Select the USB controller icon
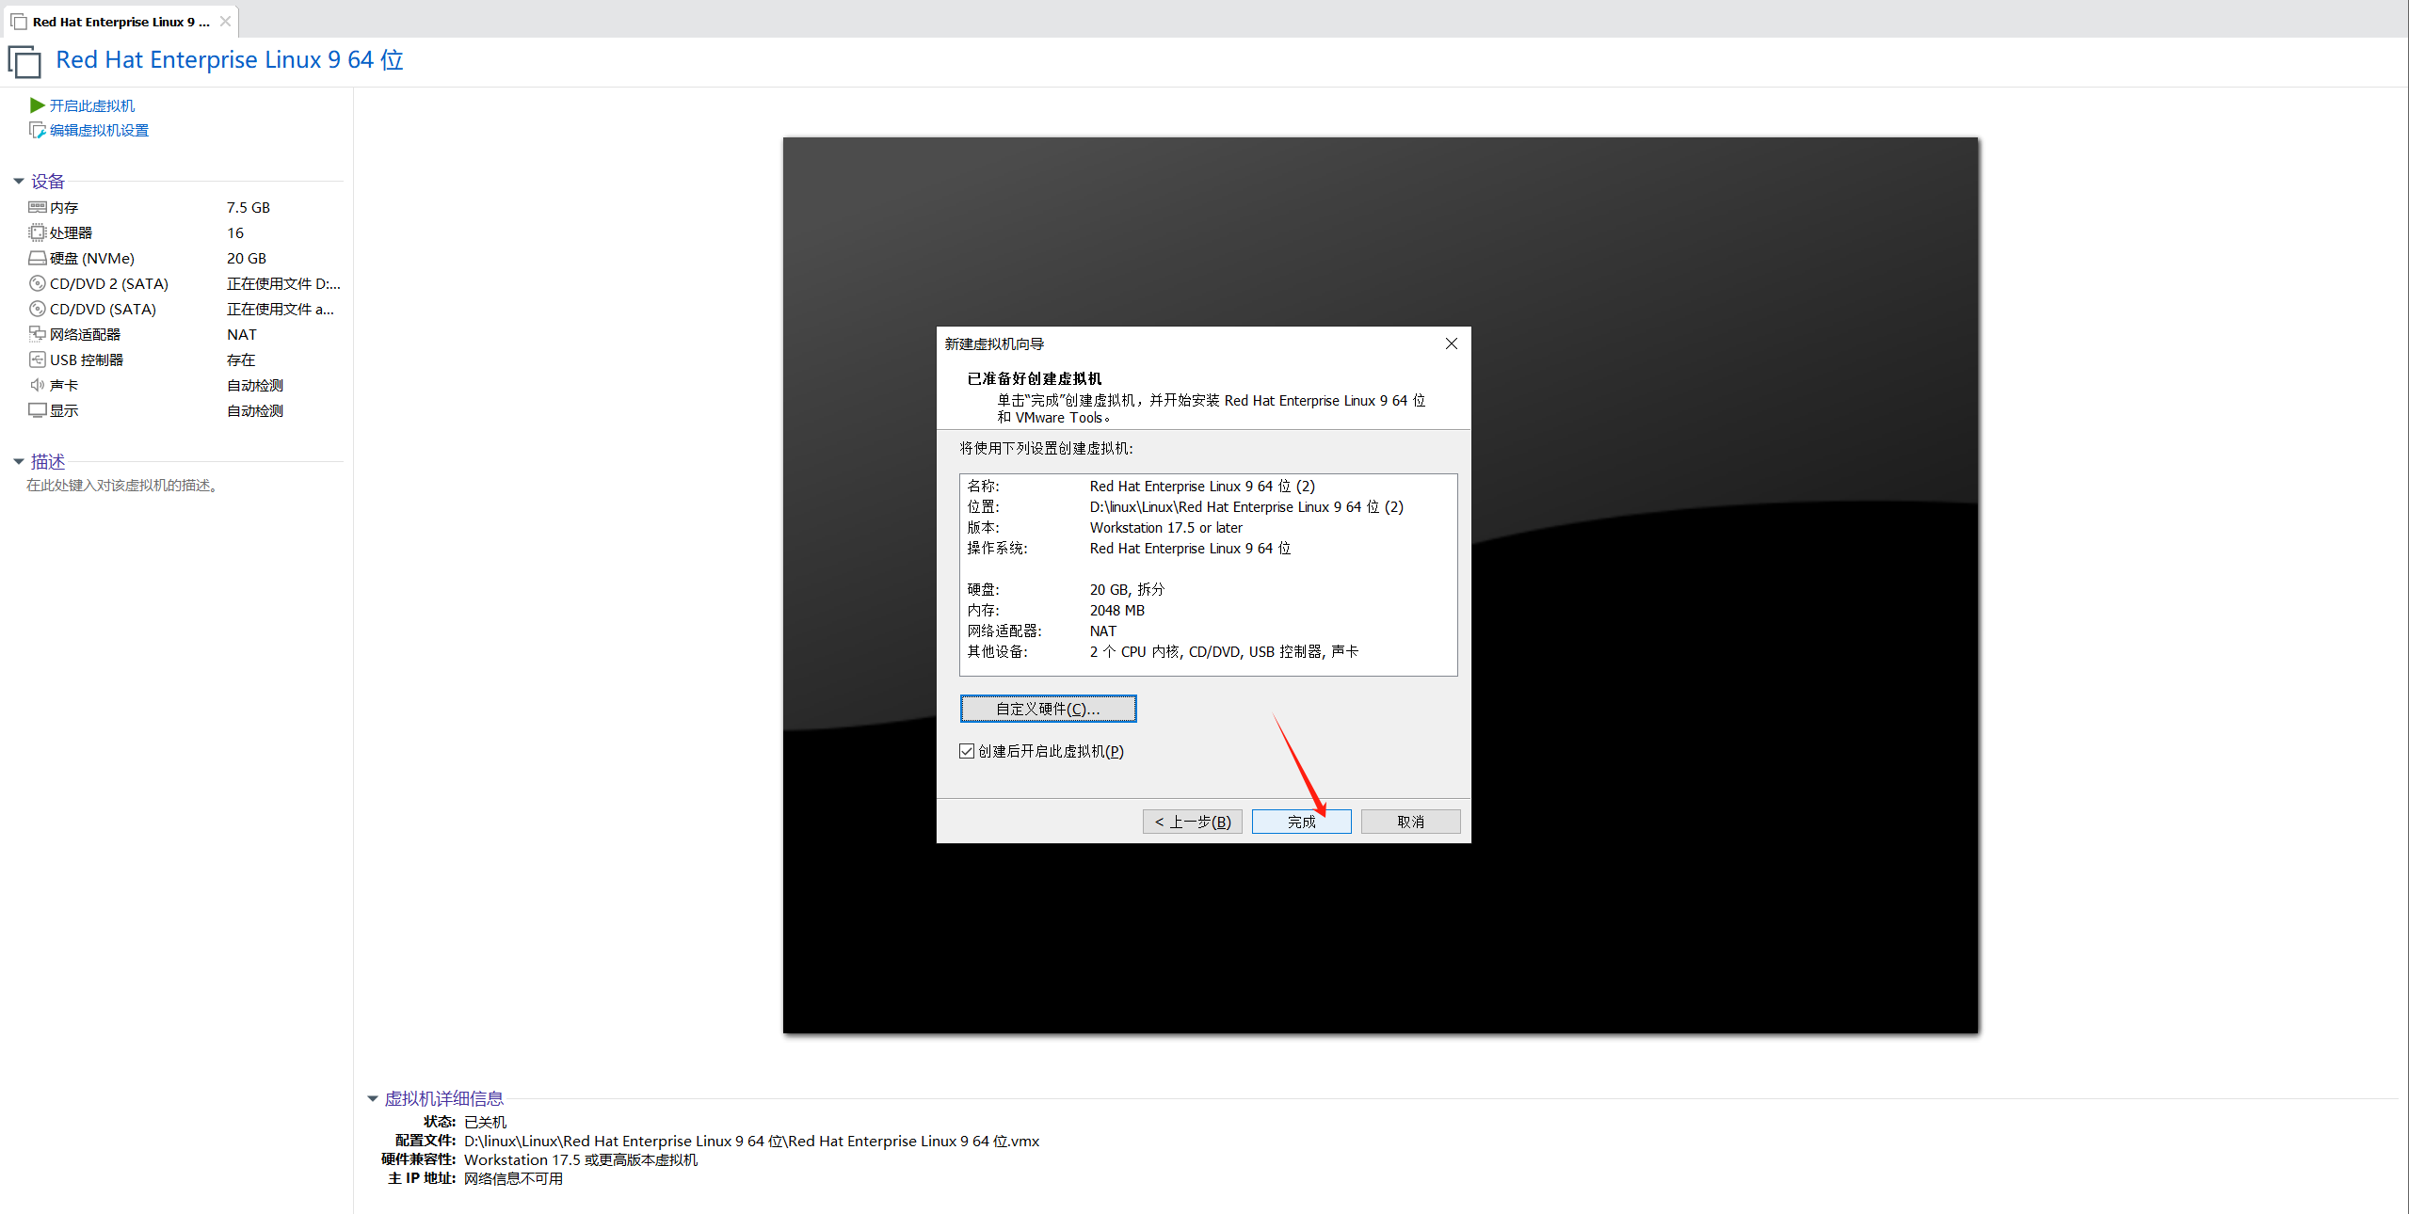 tap(38, 359)
